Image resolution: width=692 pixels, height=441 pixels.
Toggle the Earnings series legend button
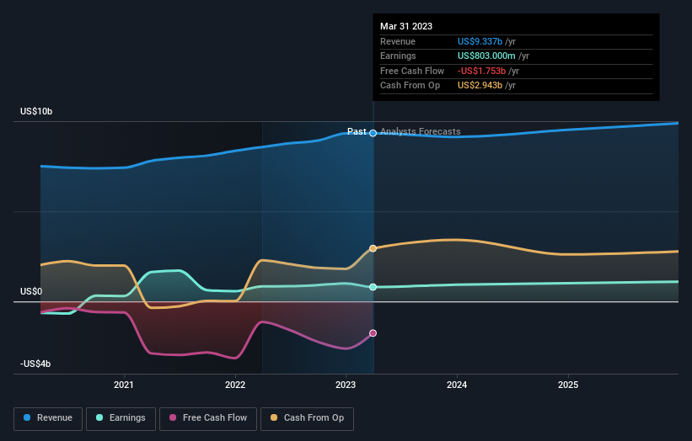click(x=121, y=418)
